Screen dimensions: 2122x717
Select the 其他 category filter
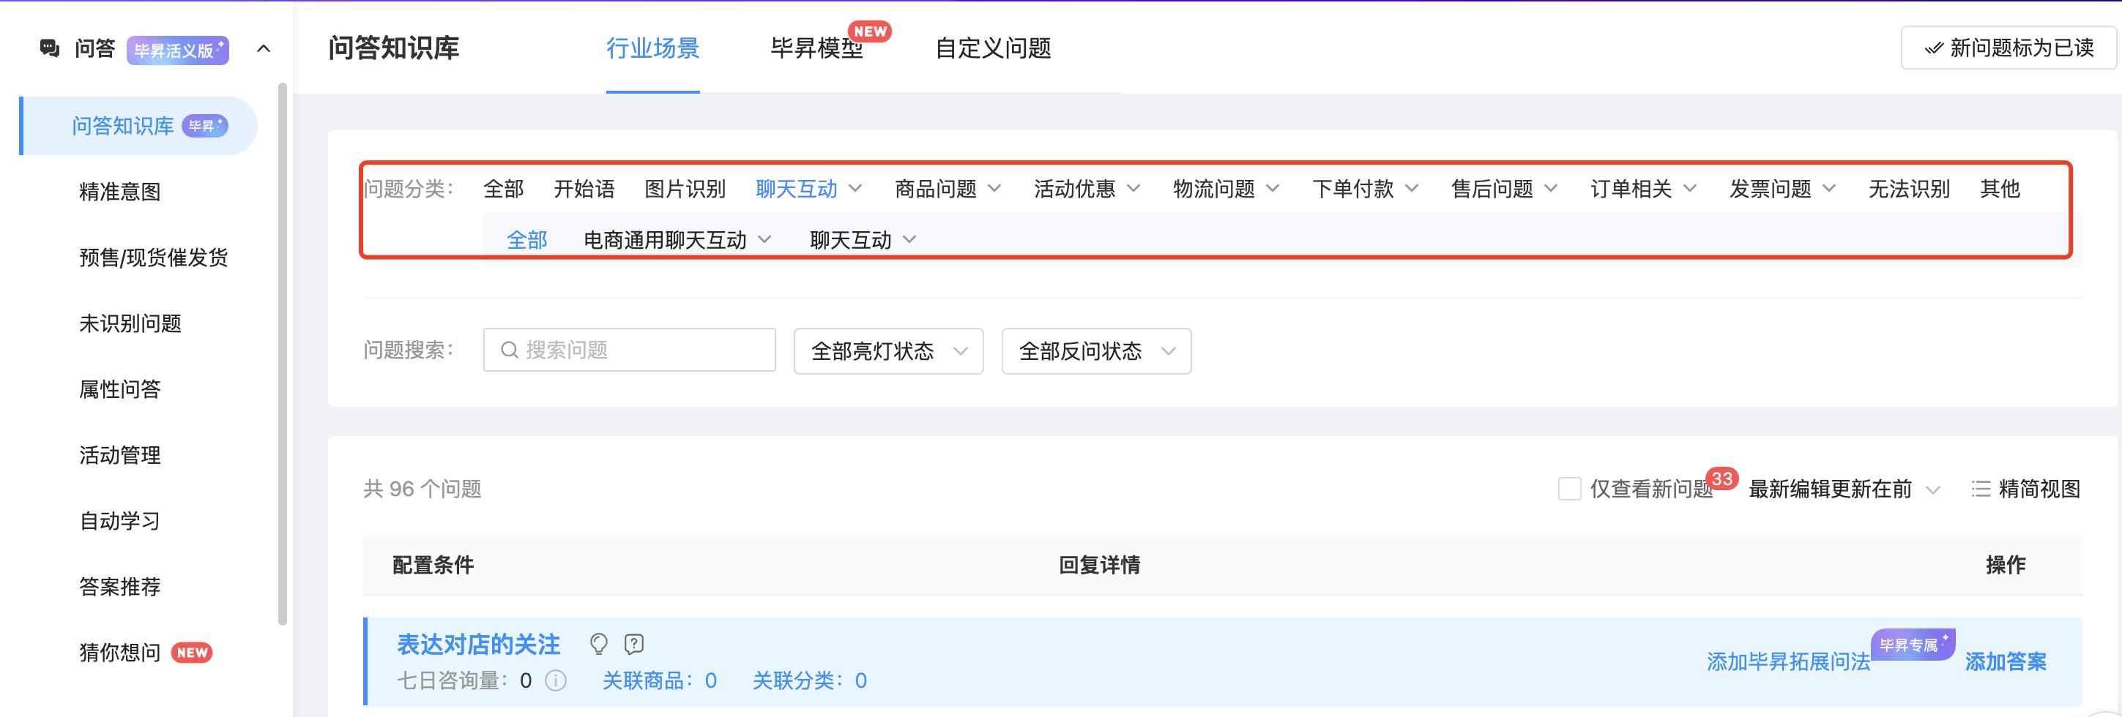pos(2000,189)
